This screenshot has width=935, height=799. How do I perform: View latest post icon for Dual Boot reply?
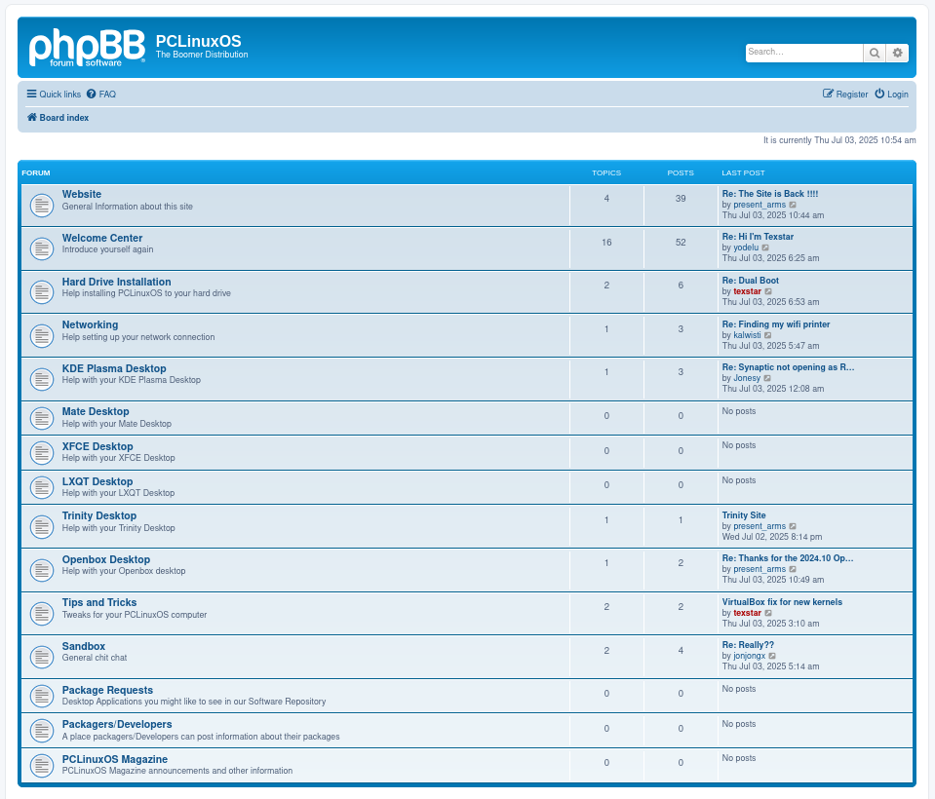(768, 292)
